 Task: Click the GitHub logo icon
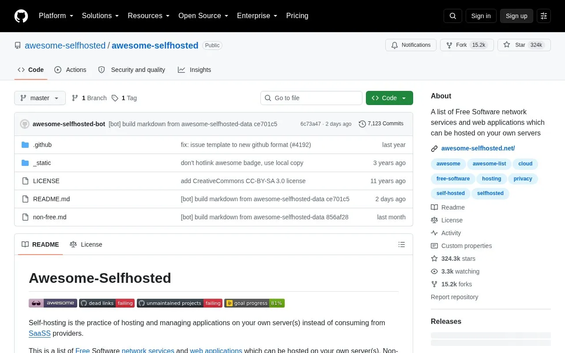[21, 16]
